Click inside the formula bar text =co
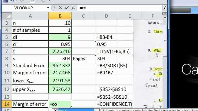 click(83, 8)
